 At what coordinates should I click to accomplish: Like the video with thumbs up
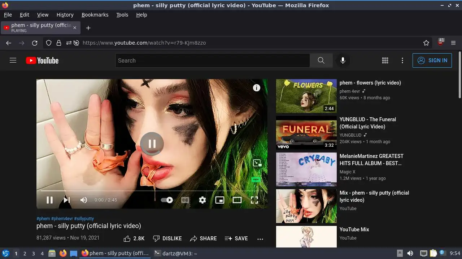pyautogui.click(x=134, y=238)
